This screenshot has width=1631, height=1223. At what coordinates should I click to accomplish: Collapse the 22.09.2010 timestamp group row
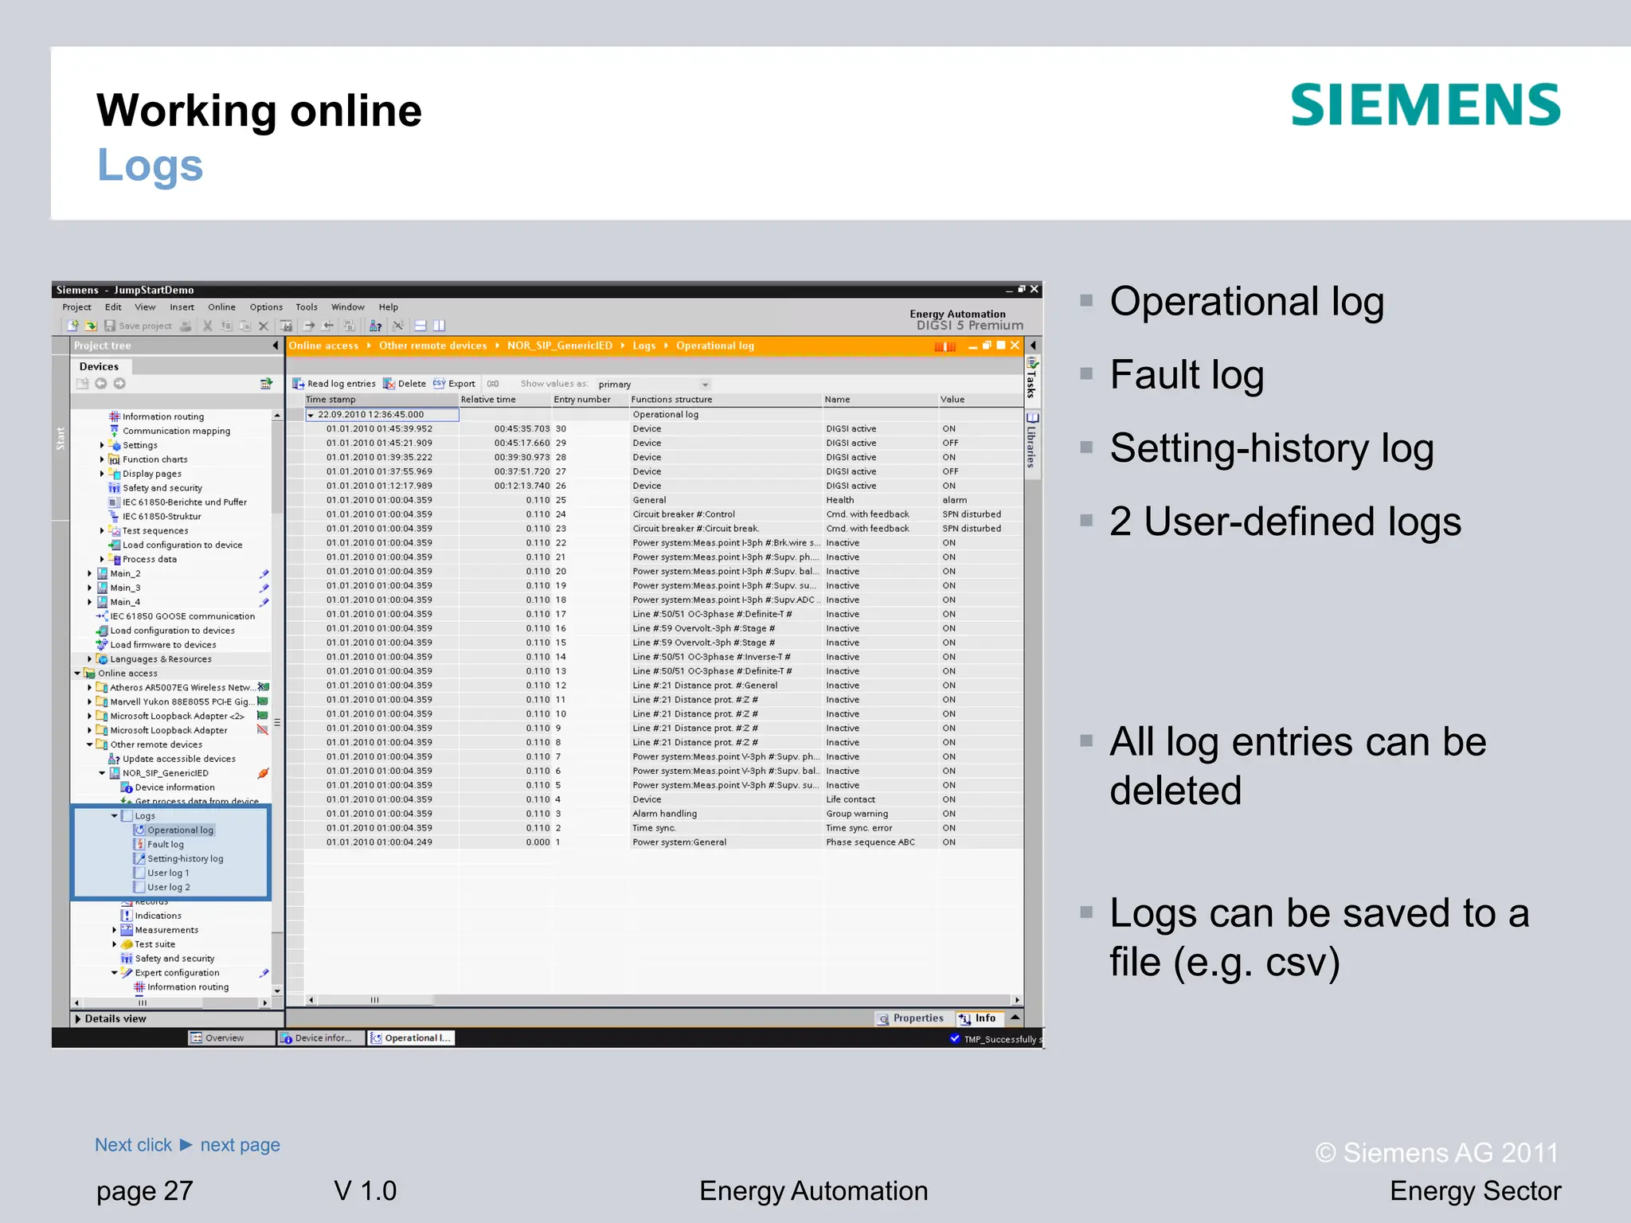(311, 415)
